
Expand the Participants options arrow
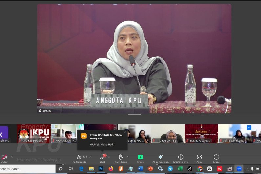tap(90, 157)
